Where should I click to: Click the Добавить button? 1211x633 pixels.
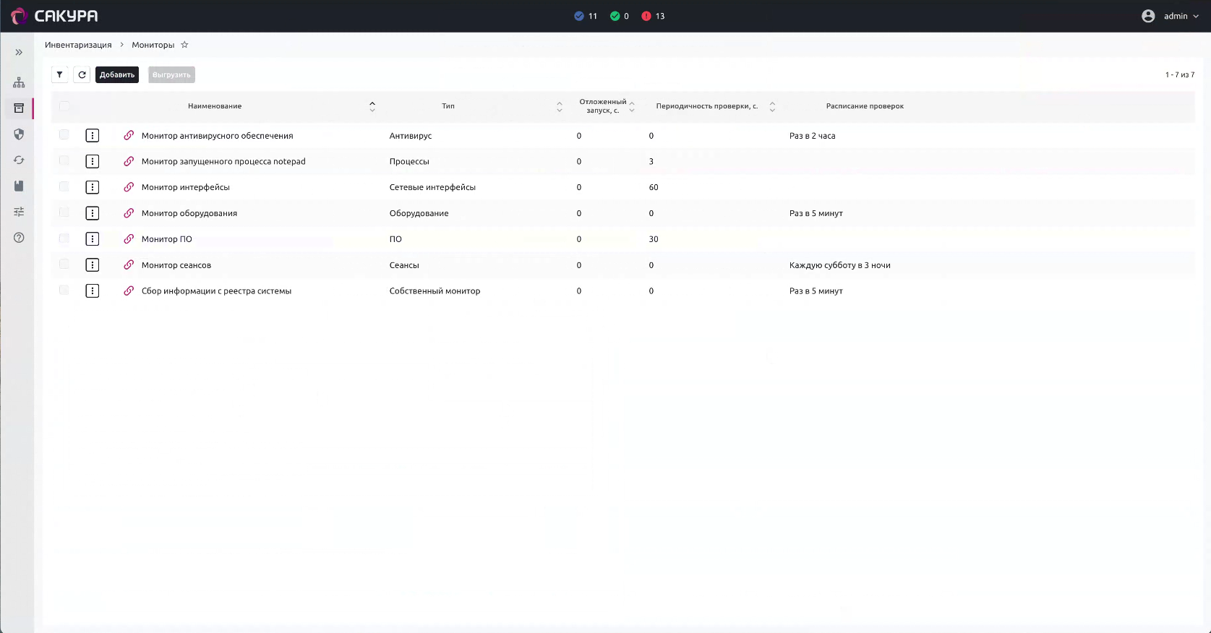point(117,74)
